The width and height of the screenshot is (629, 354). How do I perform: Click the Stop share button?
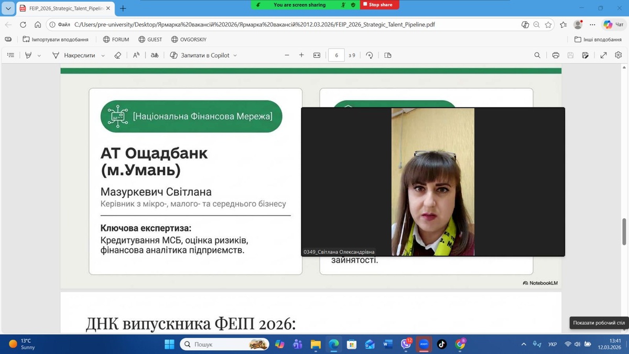click(379, 5)
